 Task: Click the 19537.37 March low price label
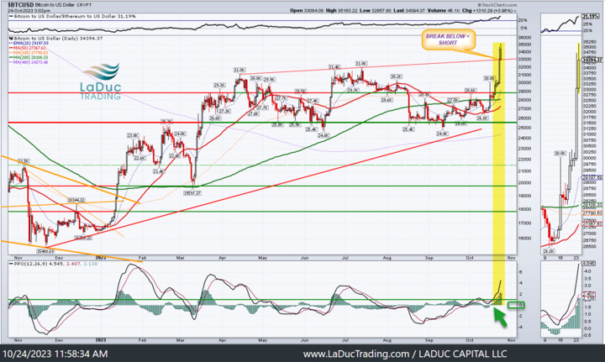pyautogui.click(x=192, y=192)
